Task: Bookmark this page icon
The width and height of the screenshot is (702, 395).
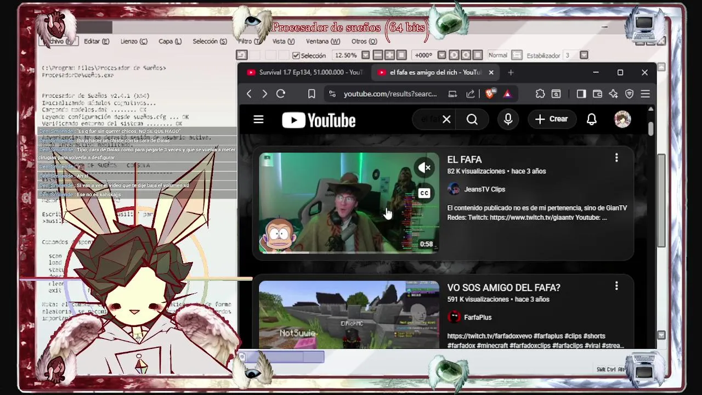Action: tap(312, 94)
